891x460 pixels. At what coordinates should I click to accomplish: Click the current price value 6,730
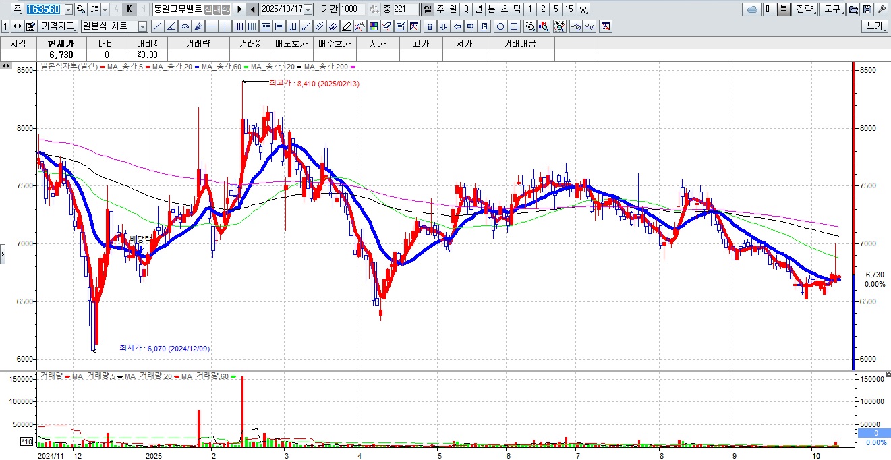(61, 55)
